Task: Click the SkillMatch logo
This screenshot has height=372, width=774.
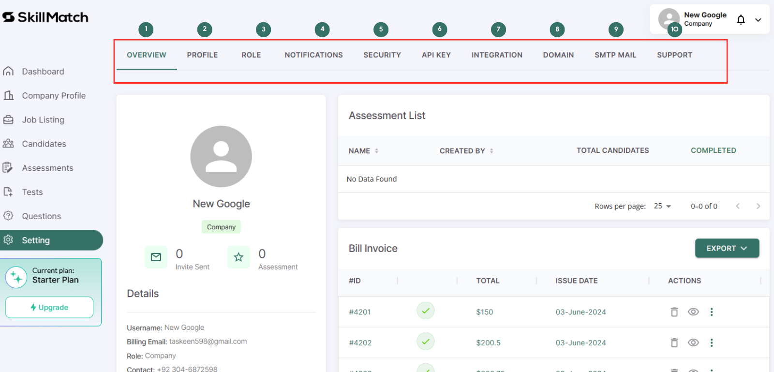Action: point(45,17)
